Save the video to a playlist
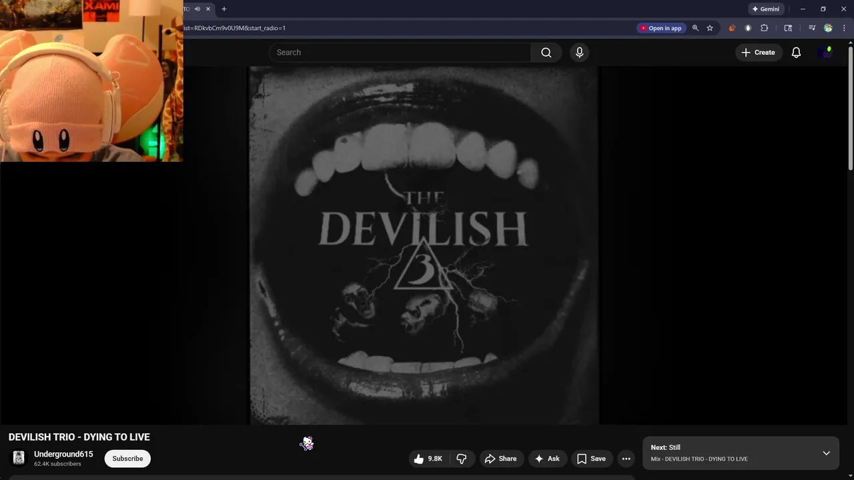This screenshot has height=480, width=854. [591, 459]
